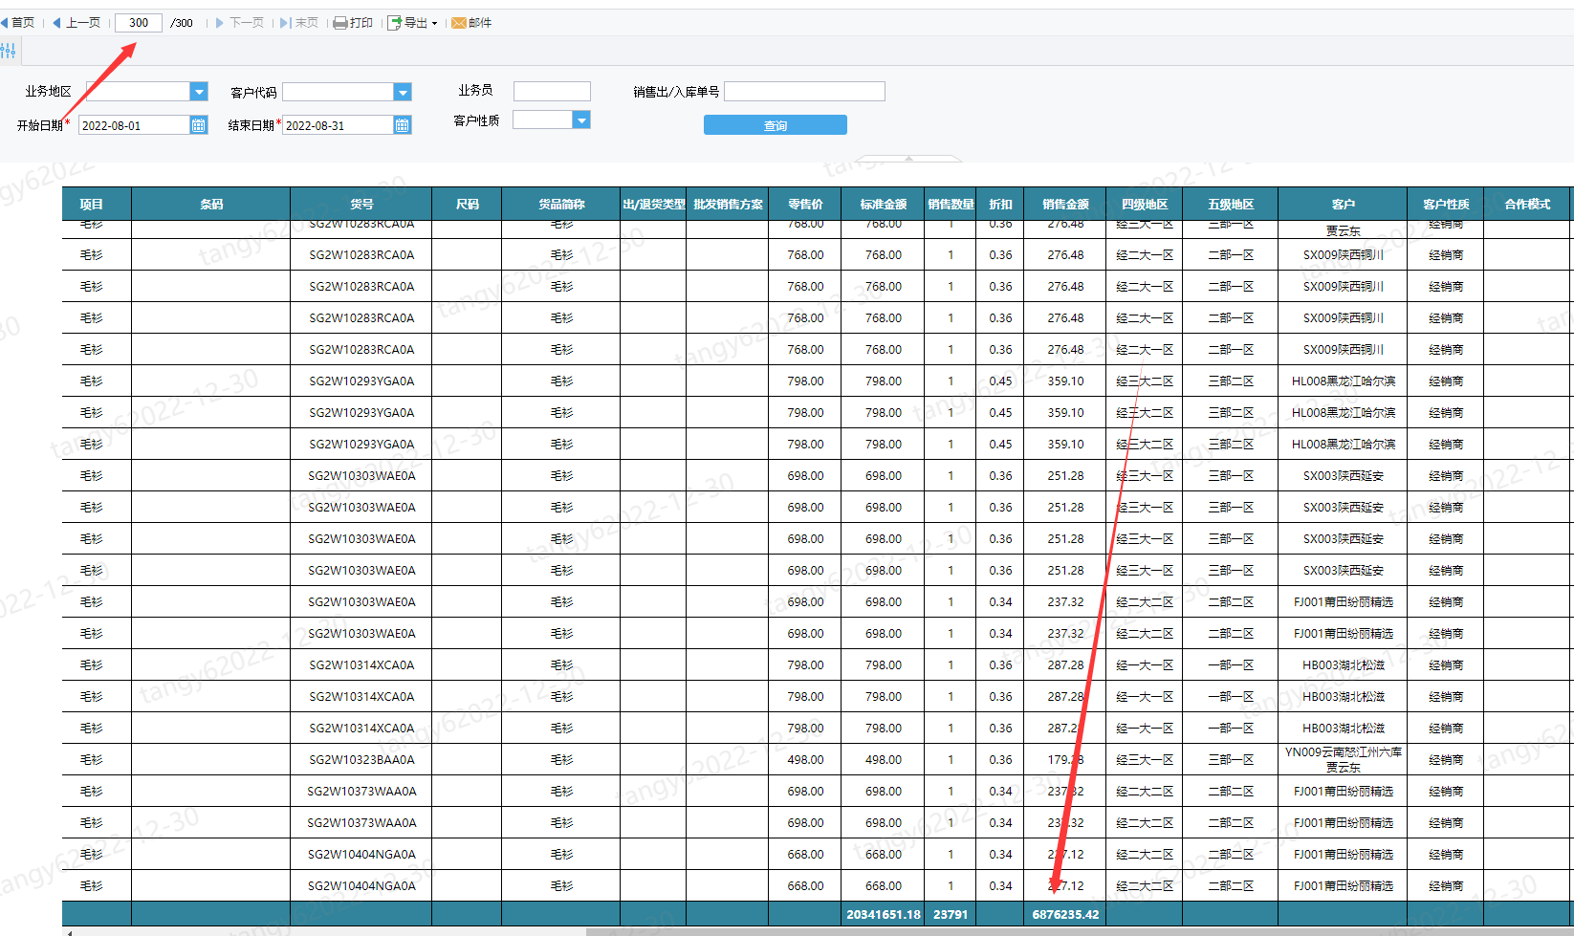The image size is (1574, 936).
Task: Click the 条码 column header
Action: tap(210, 204)
